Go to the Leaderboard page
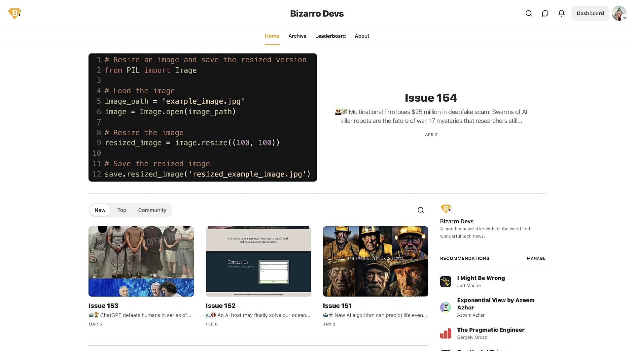634x351 pixels. click(331, 36)
